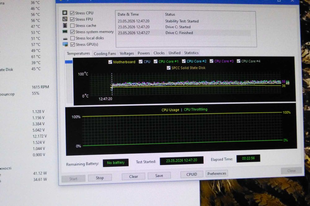Click the monitor icon beside Stress GPU(s)
Viewport: 310px width, 206px height.
[x=65, y=44]
